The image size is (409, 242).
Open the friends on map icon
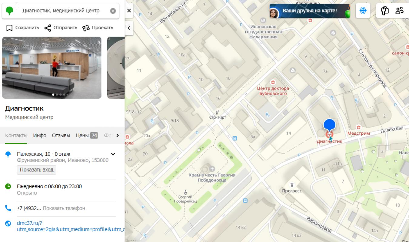399,11
